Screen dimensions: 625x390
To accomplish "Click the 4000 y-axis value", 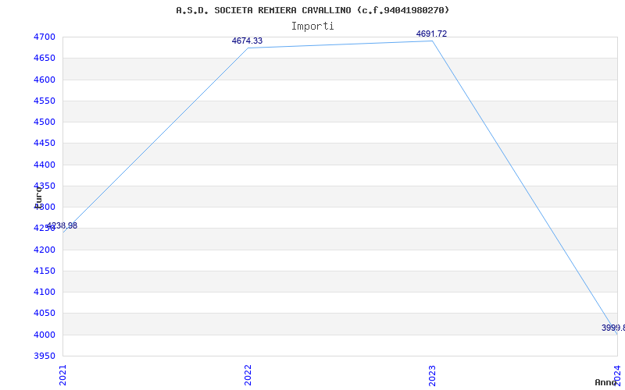I will [45, 335].
